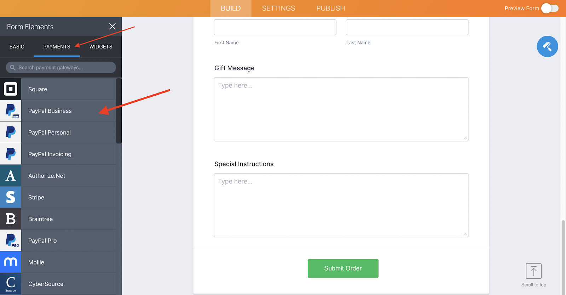Screen dimensions: 566x295
Task: Click the search magnifier icon
Action: pos(13,67)
